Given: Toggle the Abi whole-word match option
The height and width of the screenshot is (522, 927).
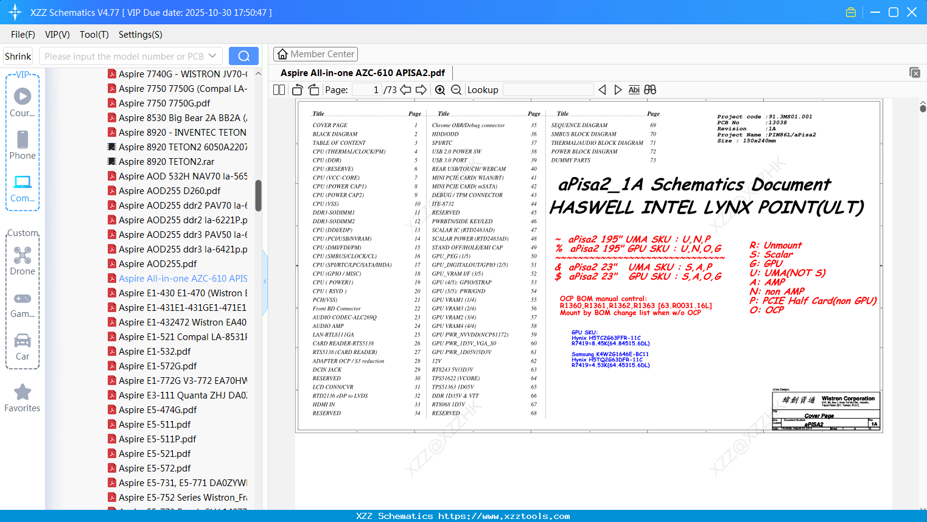Looking at the screenshot, I should point(634,90).
